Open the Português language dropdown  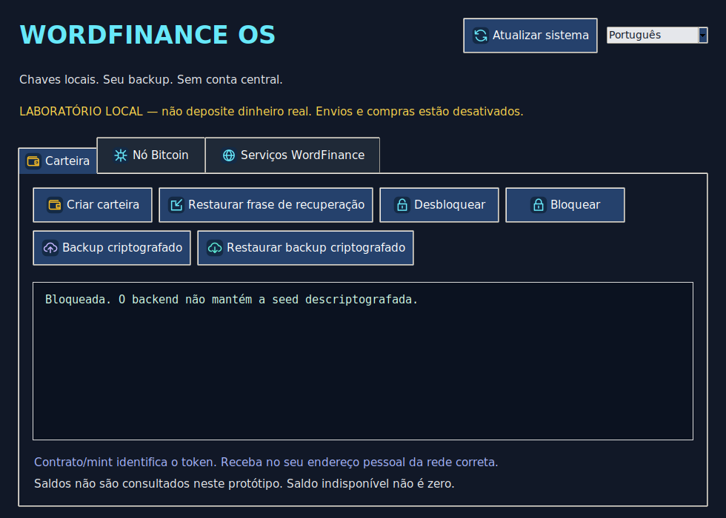point(657,36)
